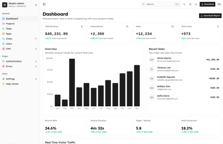Click the 24.6% Bounce Rate value
The height and width of the screenshot is (144, 223).
click(x=51, y=128)
